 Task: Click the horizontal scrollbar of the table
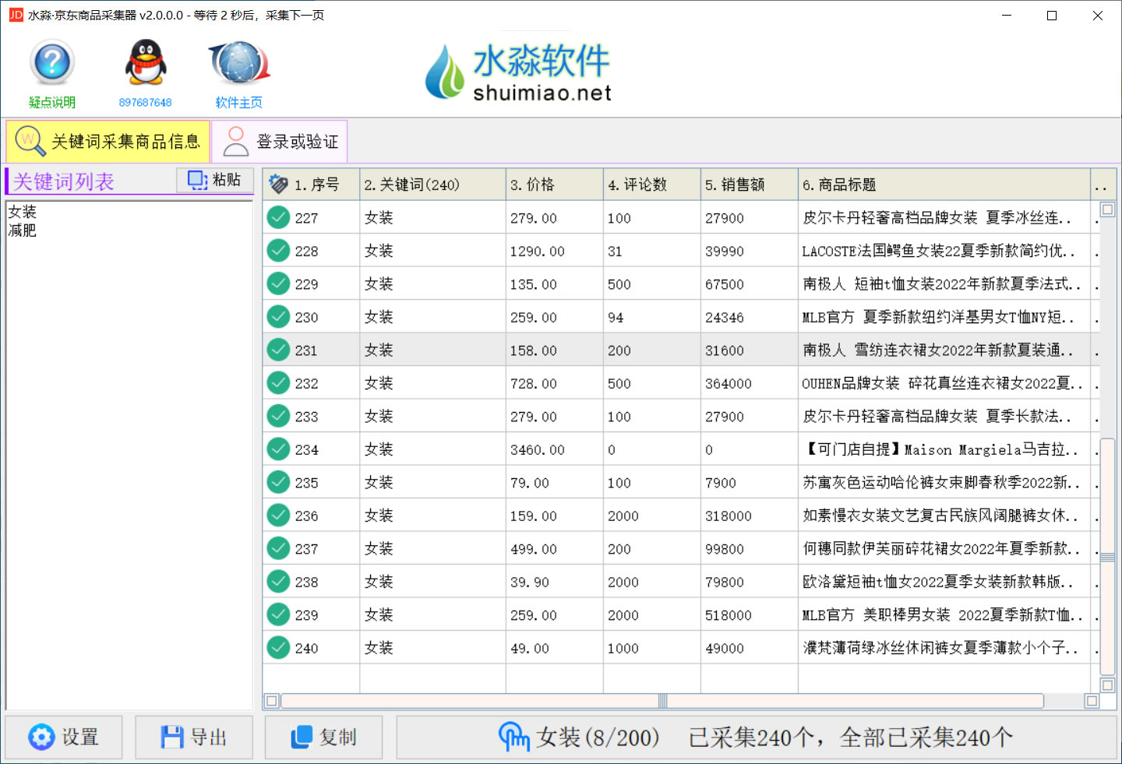(662, 701)
